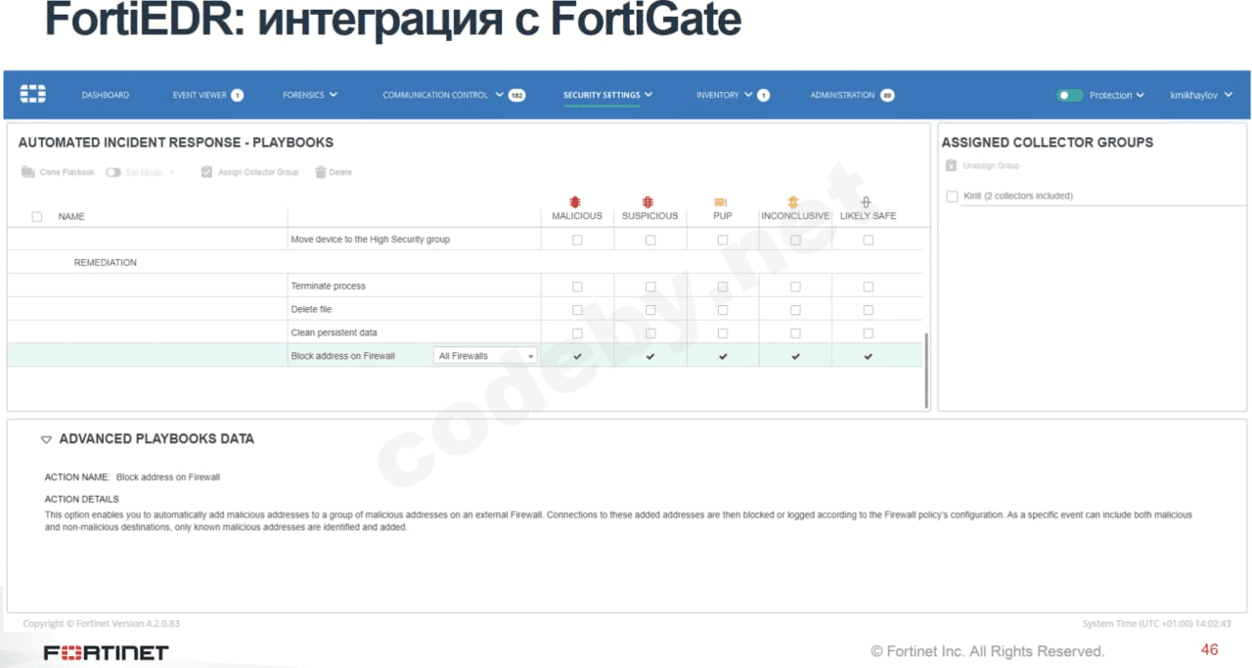1252x668 pixels.
Task: Open the All Firewalls dropdown
Action: click(x=485, y=356)
